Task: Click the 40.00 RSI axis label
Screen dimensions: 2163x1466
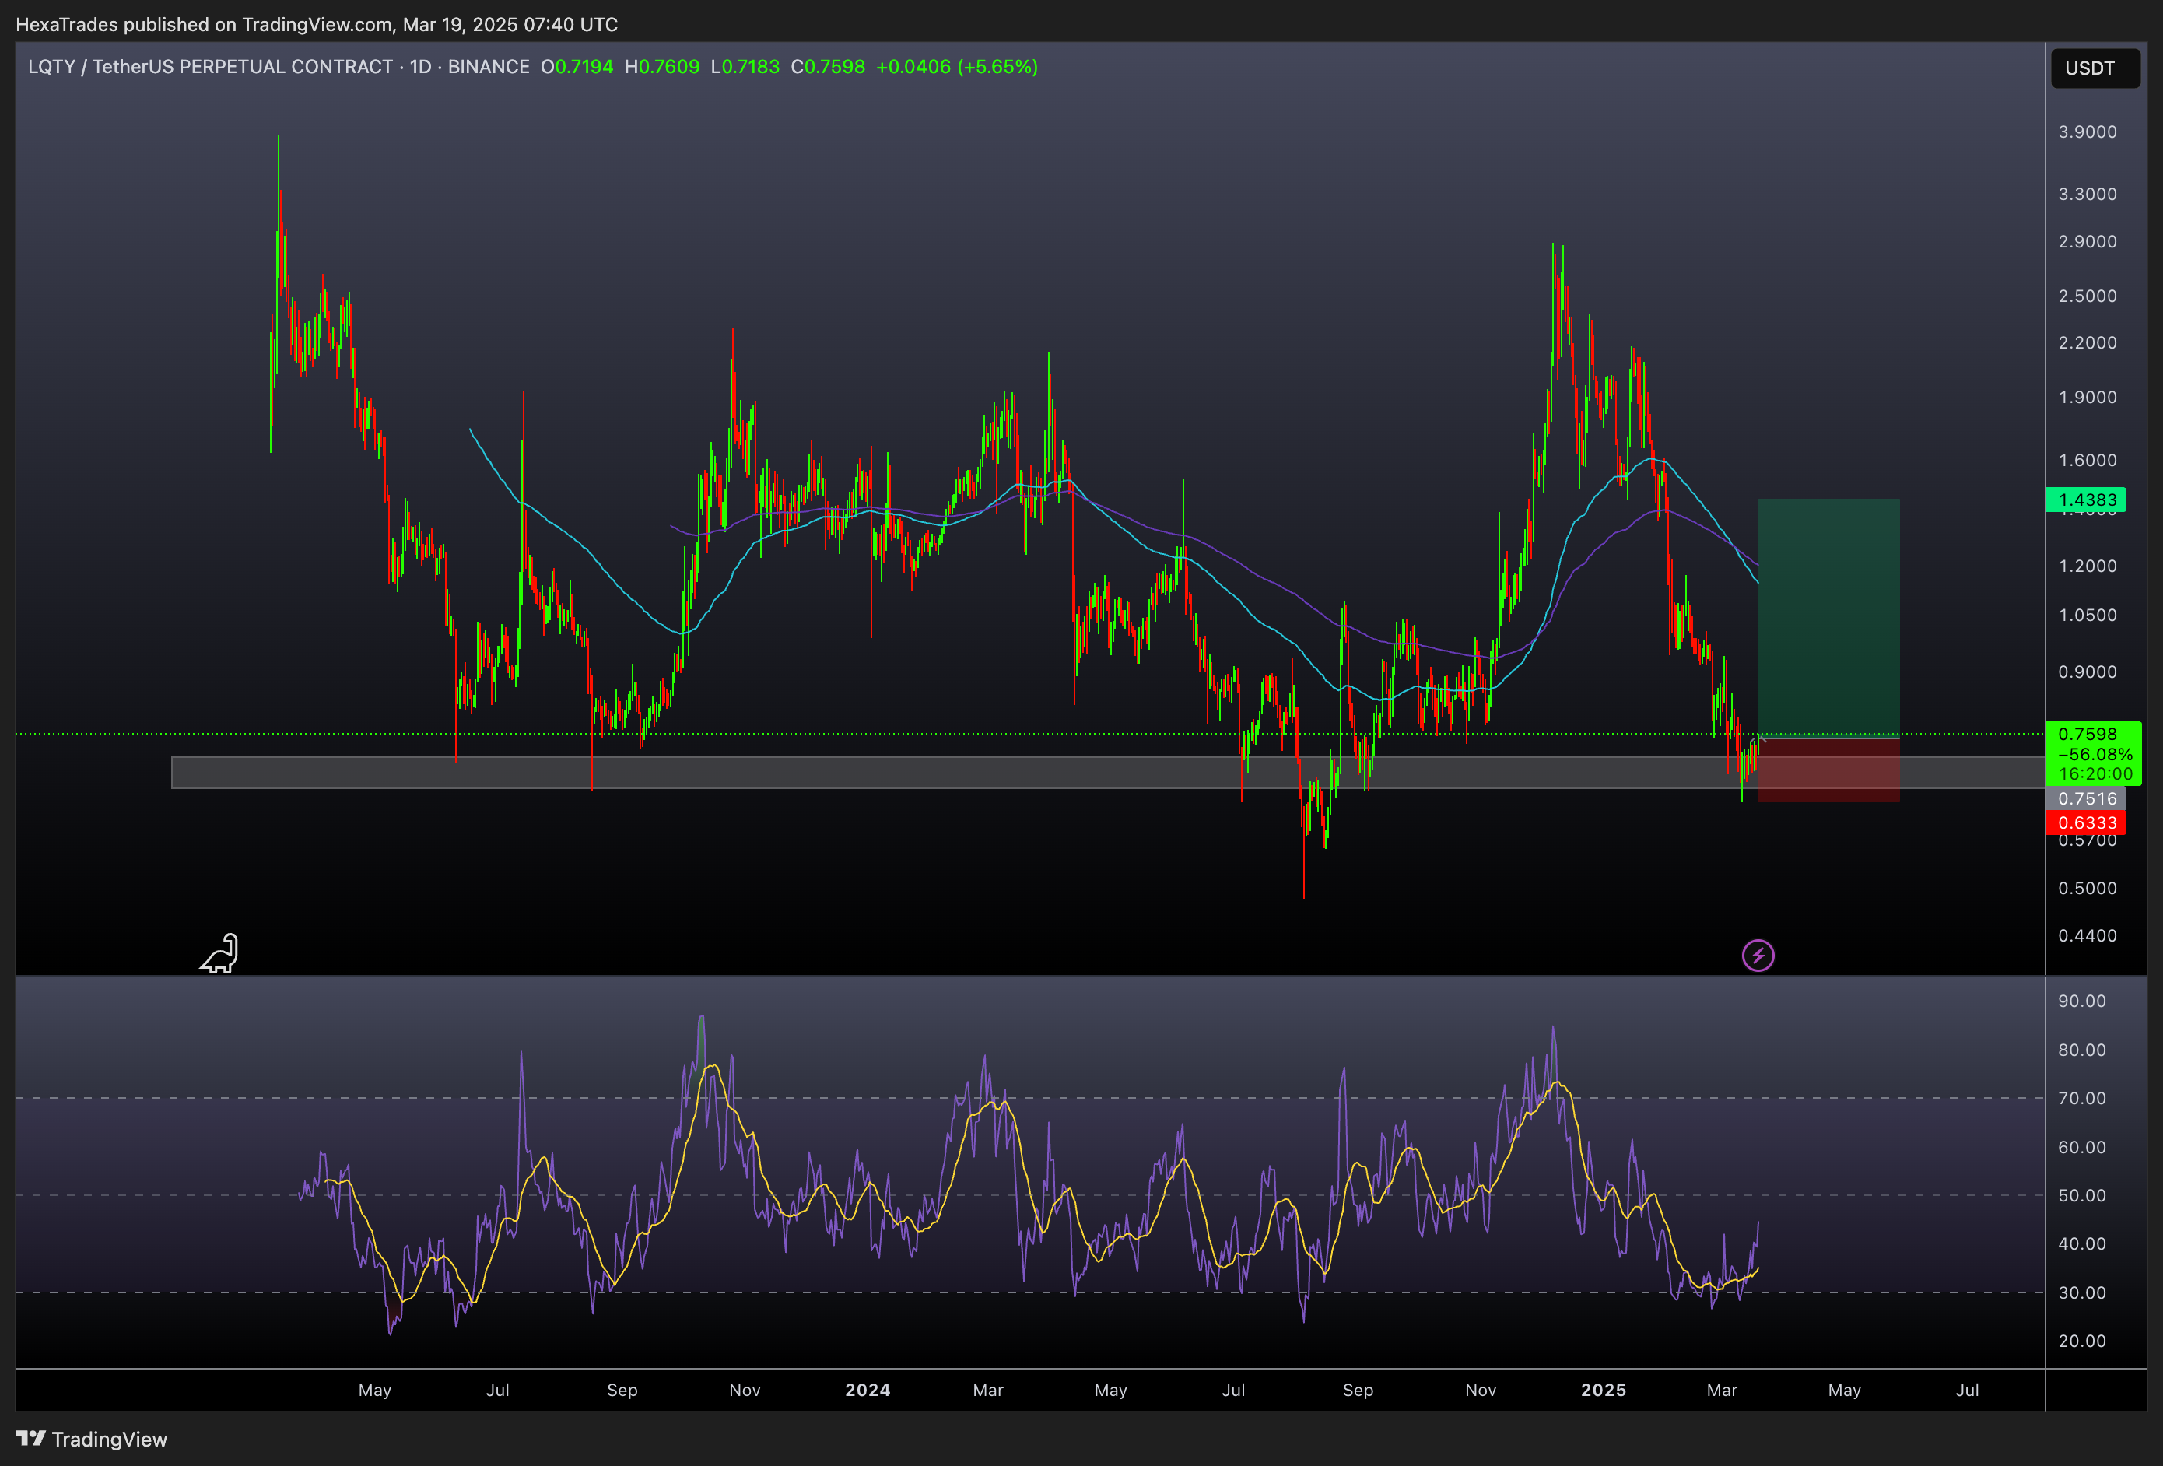Action: 2081,1244
